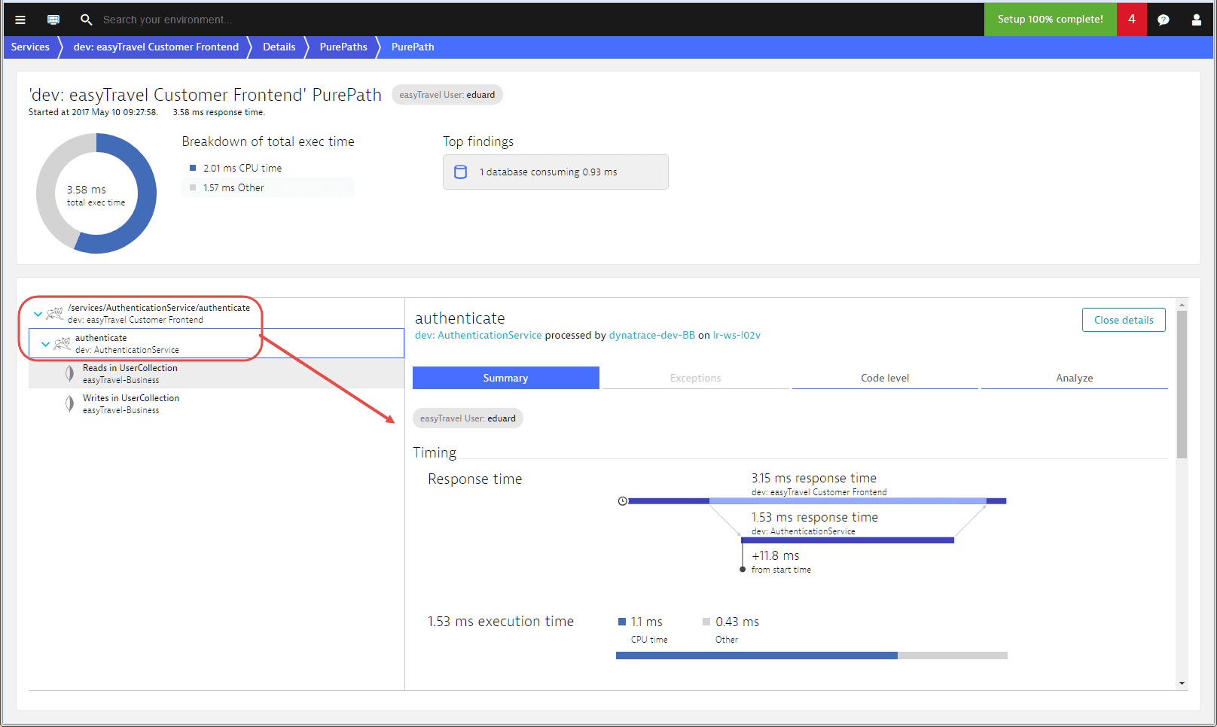Select the authenticate dev: AuthenticationService row
This screenshot has height=727, width=1217.
[x=216, y=343]
